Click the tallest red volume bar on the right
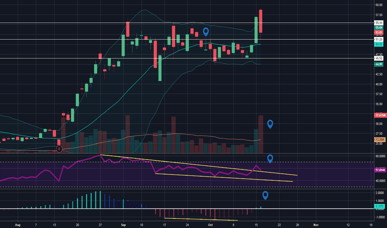This screenshot has width=387, height=228. [261, 134]
